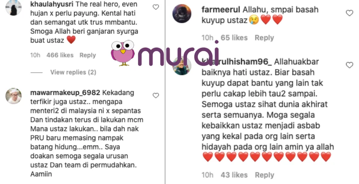Open khaulahyusri username link
The image size is (359, 184).
click(52, 4)
